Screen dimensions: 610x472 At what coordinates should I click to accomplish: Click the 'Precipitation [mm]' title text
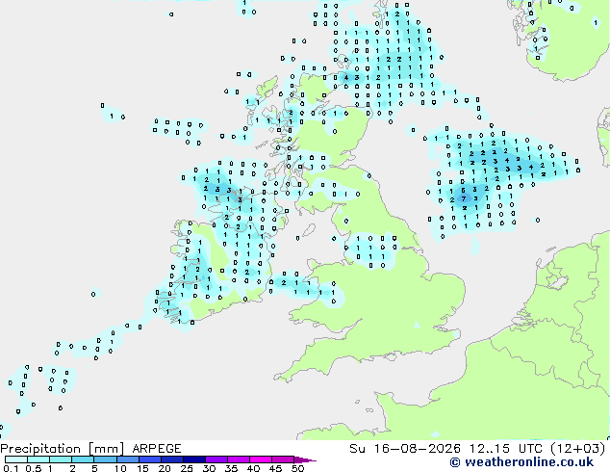tap(62, 449)
